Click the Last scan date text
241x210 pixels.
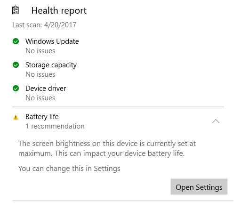pyautogui.click(x=44, y=25)
